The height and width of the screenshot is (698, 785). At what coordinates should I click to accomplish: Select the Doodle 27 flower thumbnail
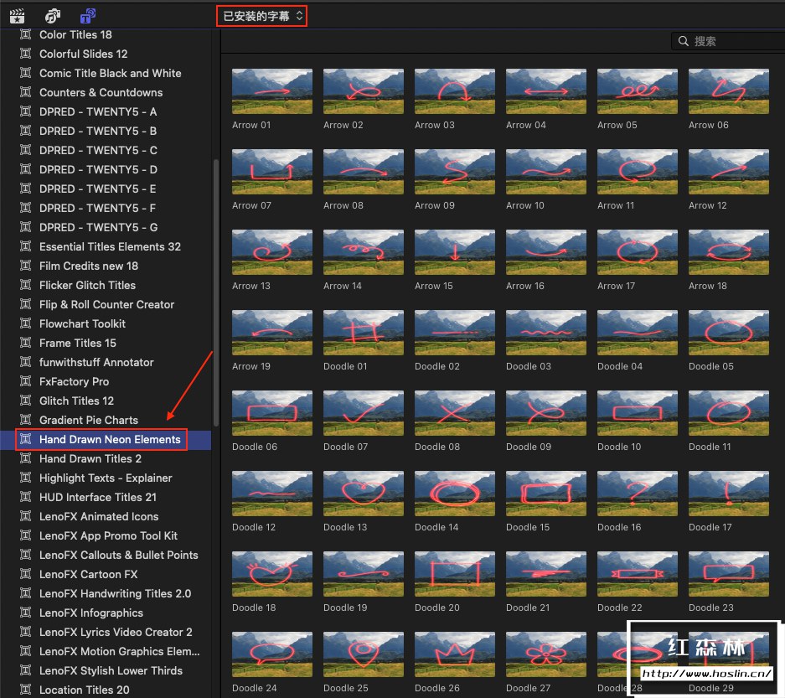546,654
